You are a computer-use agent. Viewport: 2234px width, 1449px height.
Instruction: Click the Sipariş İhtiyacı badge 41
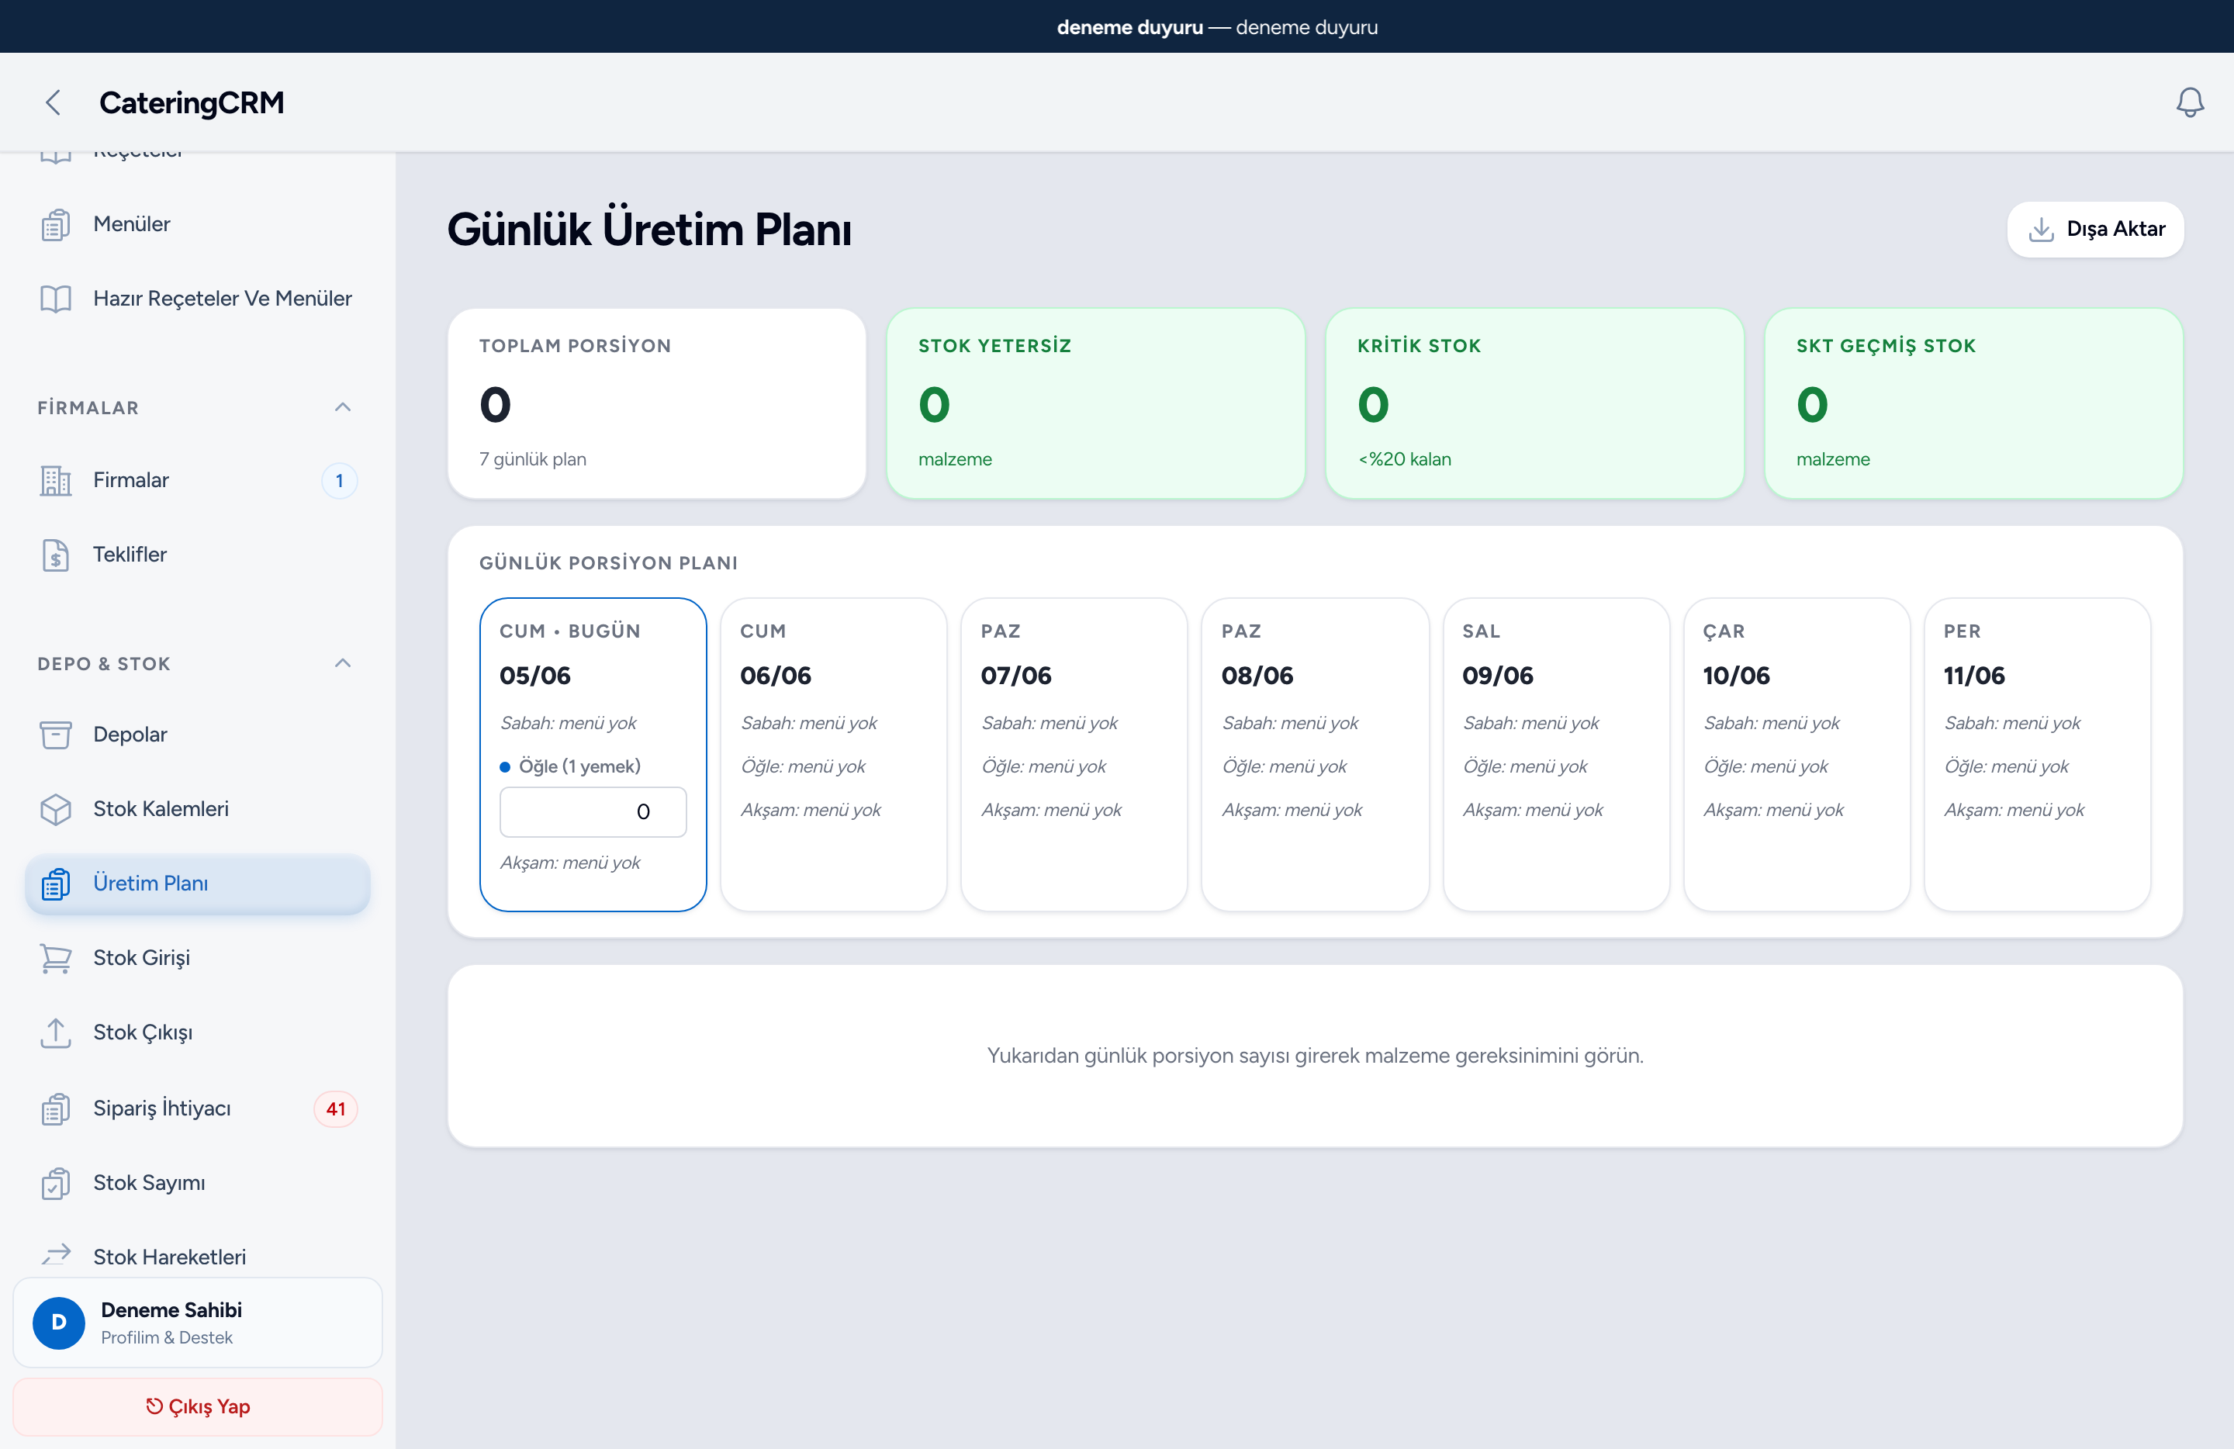coord(335,1108)
